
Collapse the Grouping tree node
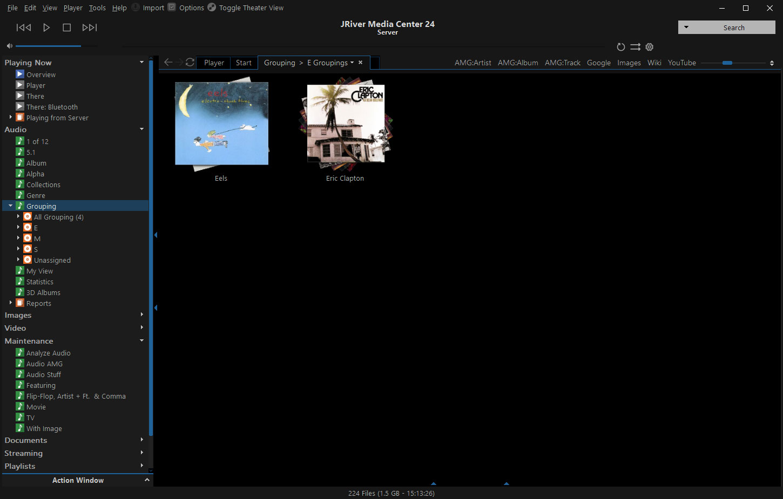(11, 206)
